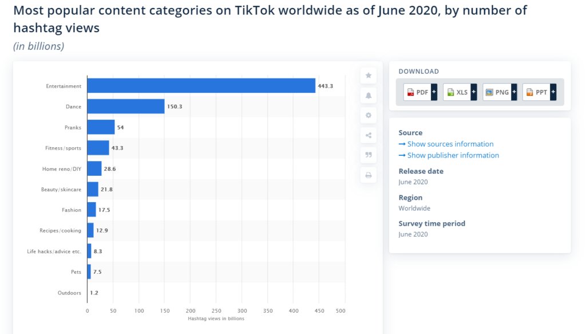Click the bell notification icon
The image size is (586, 334).
[368, 96]
